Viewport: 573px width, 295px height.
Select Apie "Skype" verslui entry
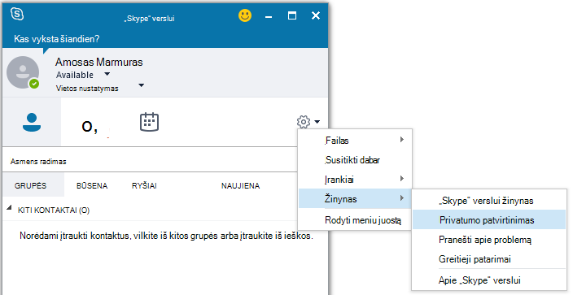(489, 280)
